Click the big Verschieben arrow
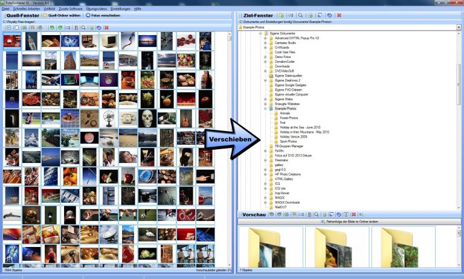The height and width of the screenshot is (279, 464). [x=231, y=139]
